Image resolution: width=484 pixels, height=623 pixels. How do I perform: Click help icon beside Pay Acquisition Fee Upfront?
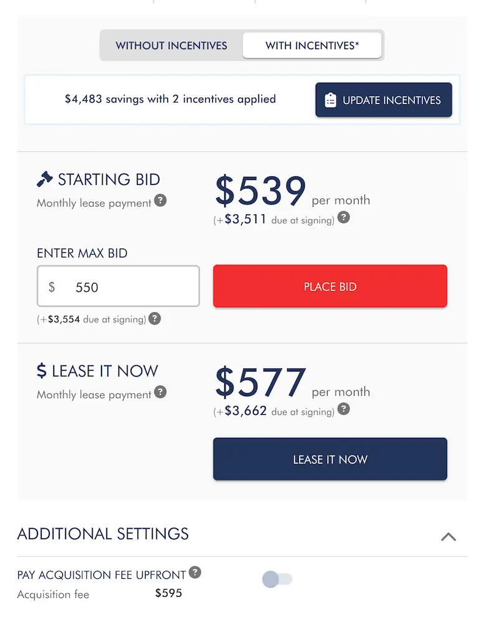pos(195,573)
